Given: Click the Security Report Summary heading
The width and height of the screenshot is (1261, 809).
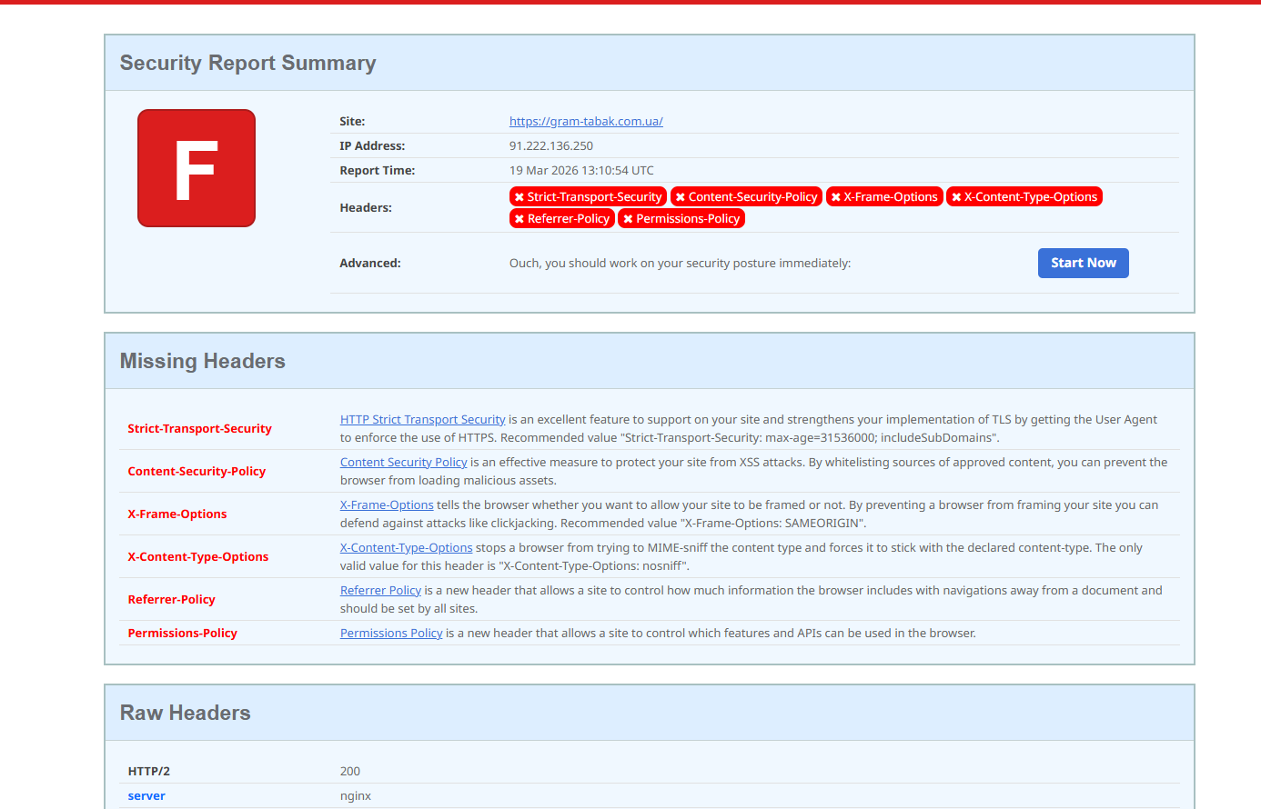Looking at the screenshot, I should [248, 63].
